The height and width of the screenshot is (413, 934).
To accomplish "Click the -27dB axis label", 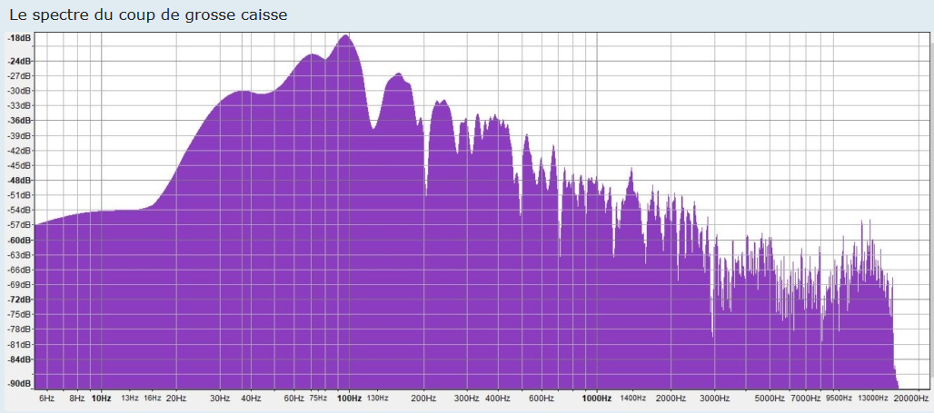I will click(x=20, y=76).
